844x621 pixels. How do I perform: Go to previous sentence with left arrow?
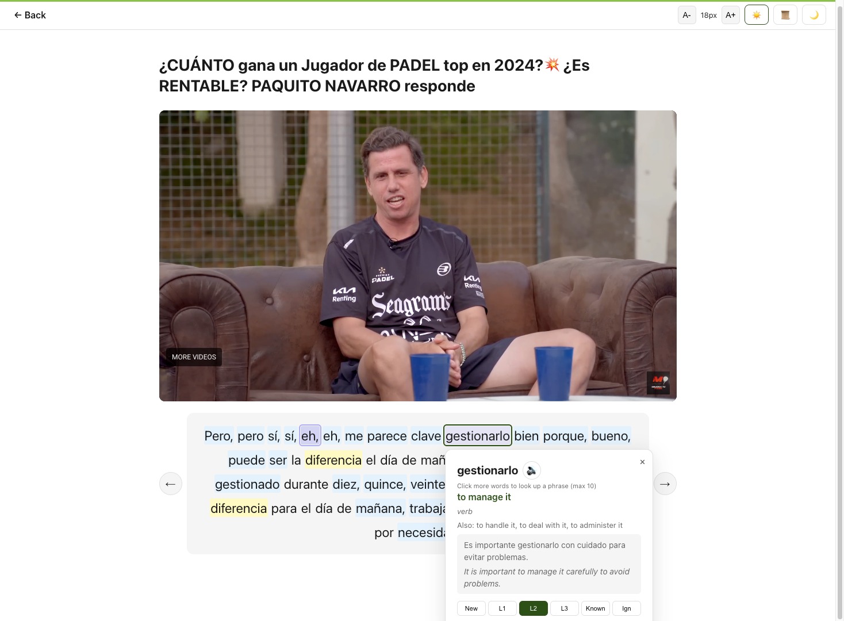[170, 484]
